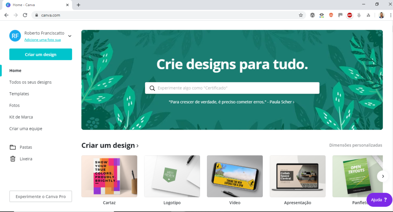Go to Templates in sidebar
The height and width of the screenshot is (212, 393).
19,94
